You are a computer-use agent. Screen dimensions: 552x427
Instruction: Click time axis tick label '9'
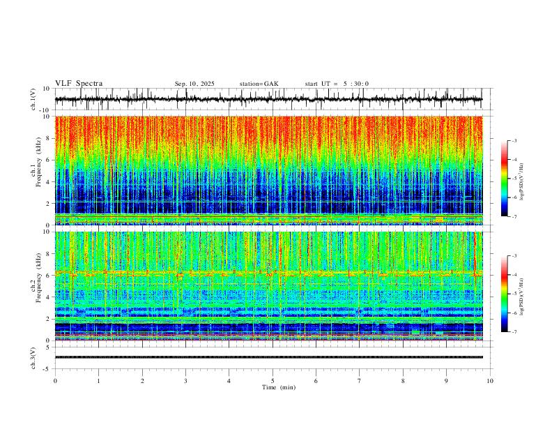pyautogui.click(x=446, y=381)
